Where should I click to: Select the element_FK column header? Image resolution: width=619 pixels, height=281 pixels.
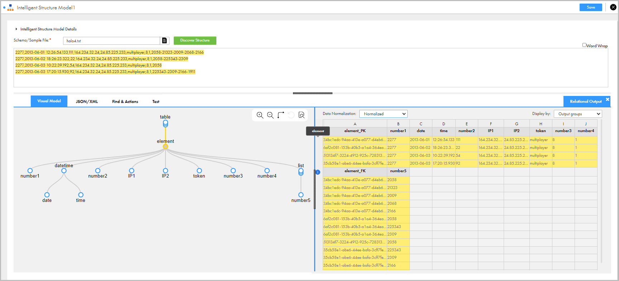tap(355, 171)
